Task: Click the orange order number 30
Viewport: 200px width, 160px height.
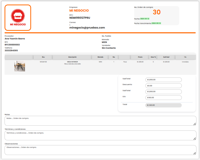Action: [157, 12]
